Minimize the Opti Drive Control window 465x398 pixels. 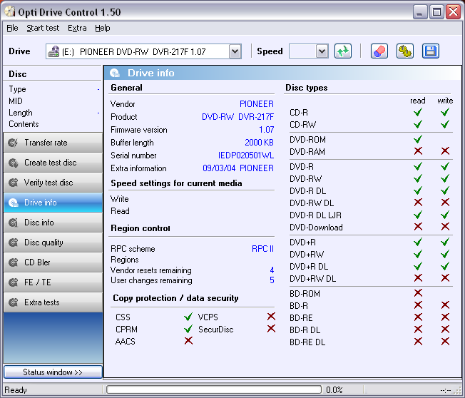(x=420, y=12)
